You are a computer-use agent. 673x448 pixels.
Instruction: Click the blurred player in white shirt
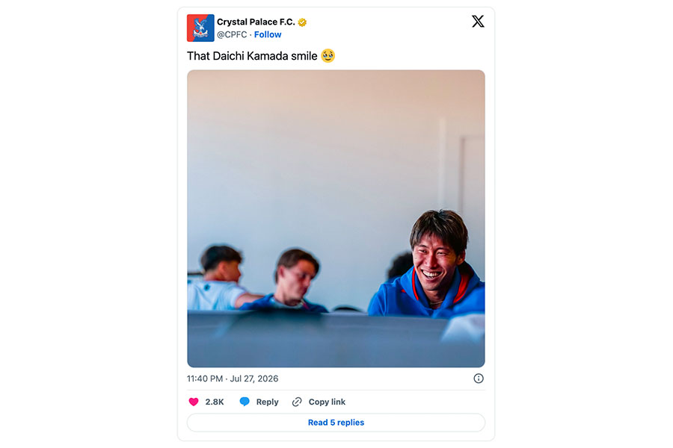(x=219, y=278)
